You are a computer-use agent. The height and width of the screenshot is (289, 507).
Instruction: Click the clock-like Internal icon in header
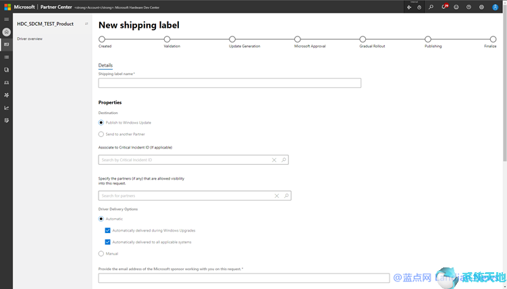[x=419, y=7]
